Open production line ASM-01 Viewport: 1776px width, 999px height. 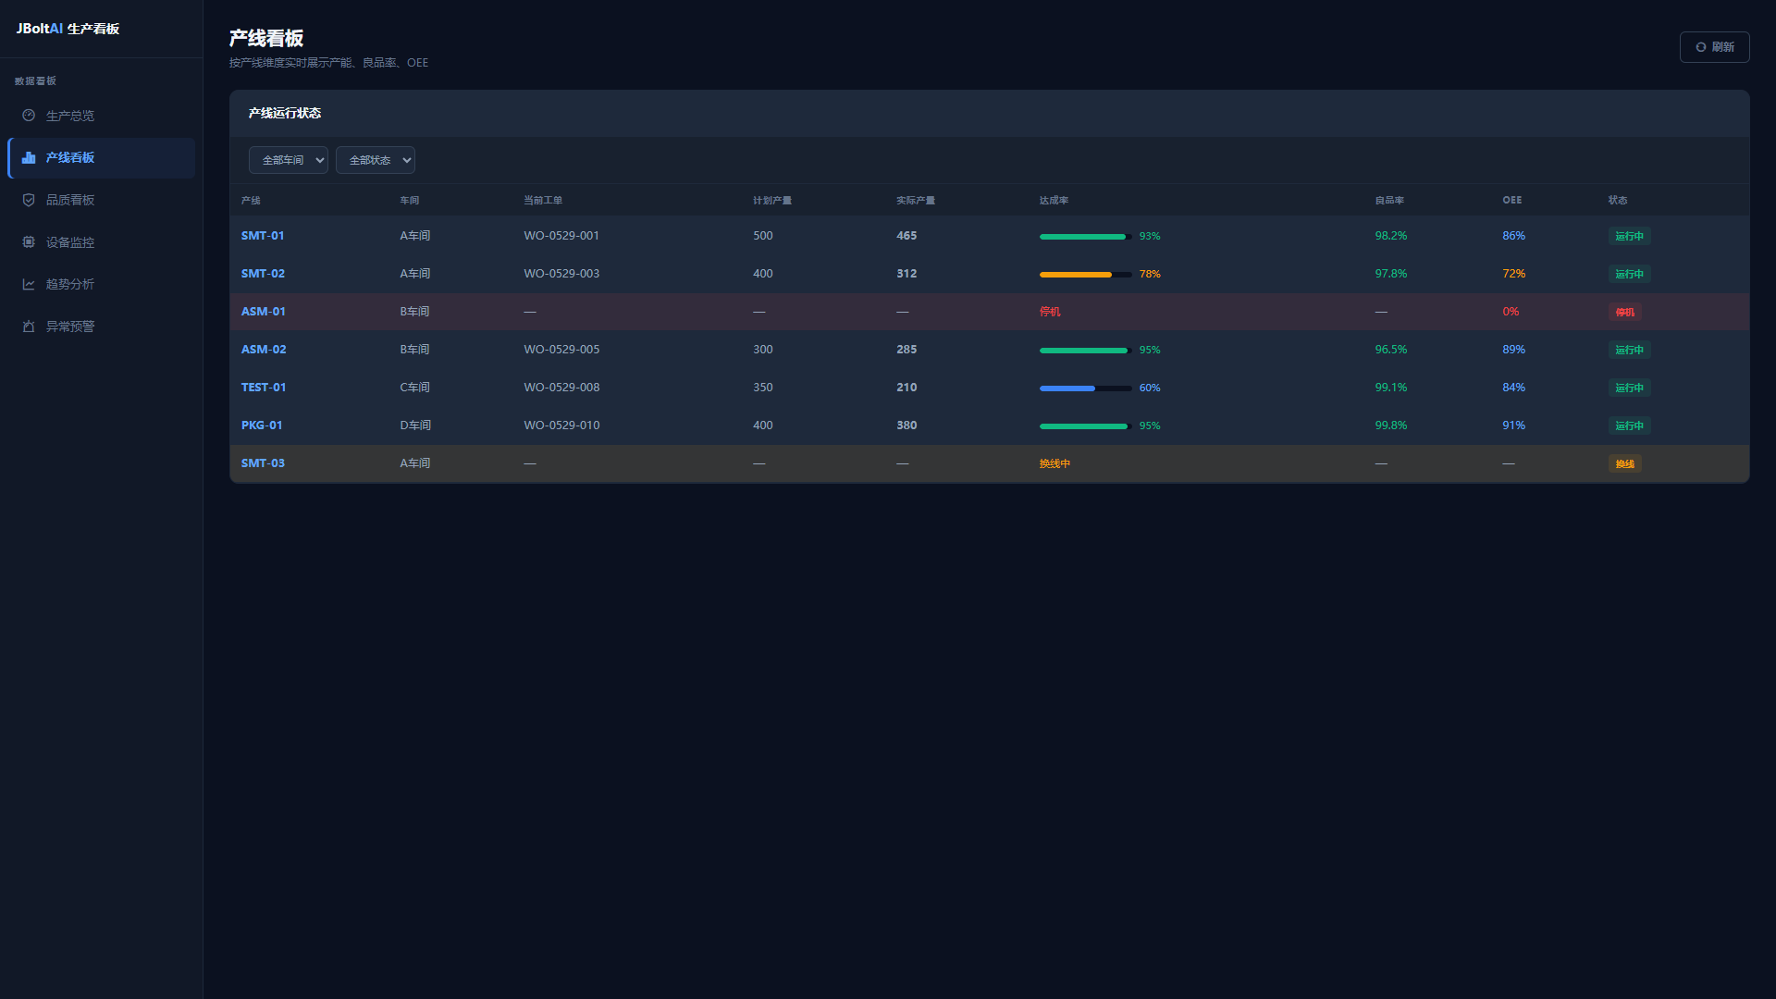(264, 312)
